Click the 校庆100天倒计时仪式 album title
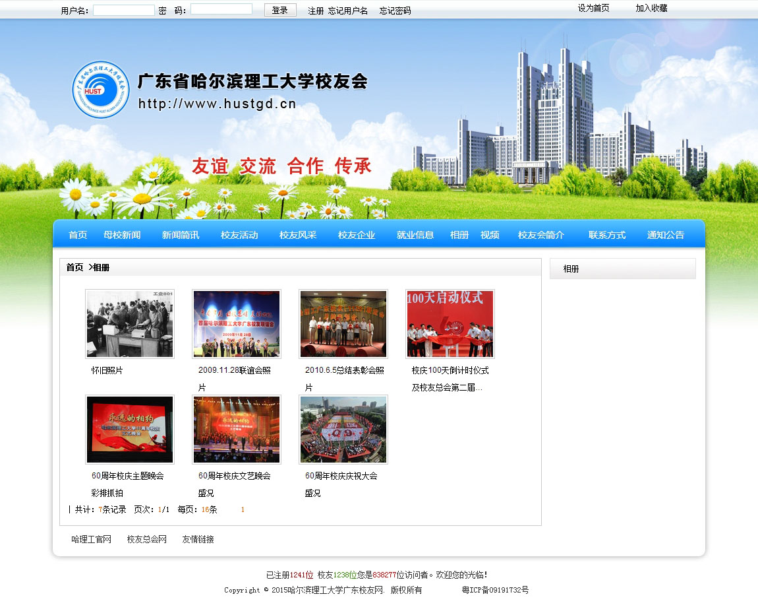The height and width of the screenshot is (615, 758). [450, 379]
